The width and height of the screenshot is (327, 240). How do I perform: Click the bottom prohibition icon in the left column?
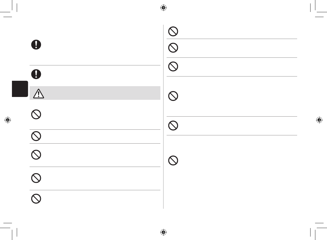tap(36, 198)
